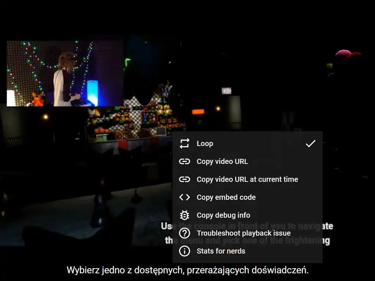
Task: Select Copy embed code
Action: [247, 197]
